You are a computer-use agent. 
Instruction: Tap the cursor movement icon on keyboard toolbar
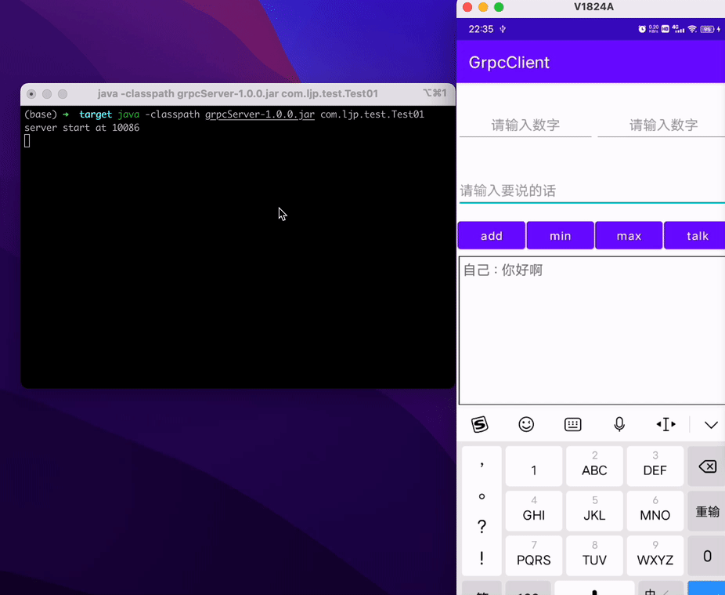coord(665,424)
